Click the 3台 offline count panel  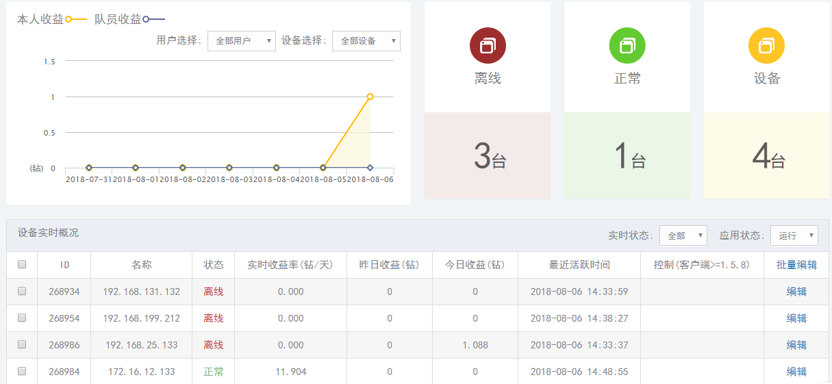[487, 156]
